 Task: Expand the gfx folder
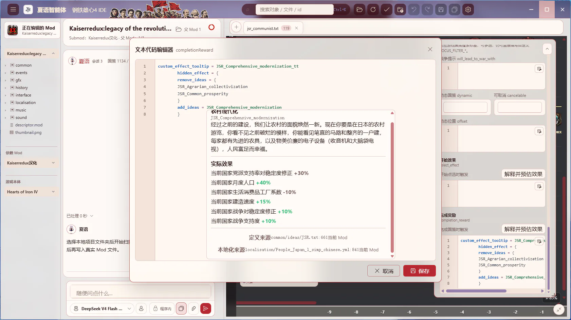(5, 80)
